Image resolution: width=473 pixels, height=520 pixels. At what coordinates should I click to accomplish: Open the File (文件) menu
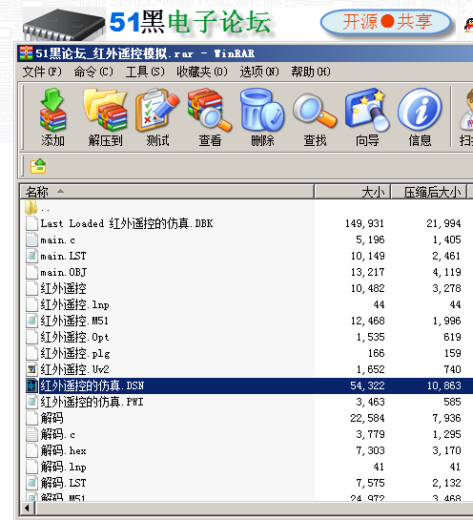(x=42, y=72)
